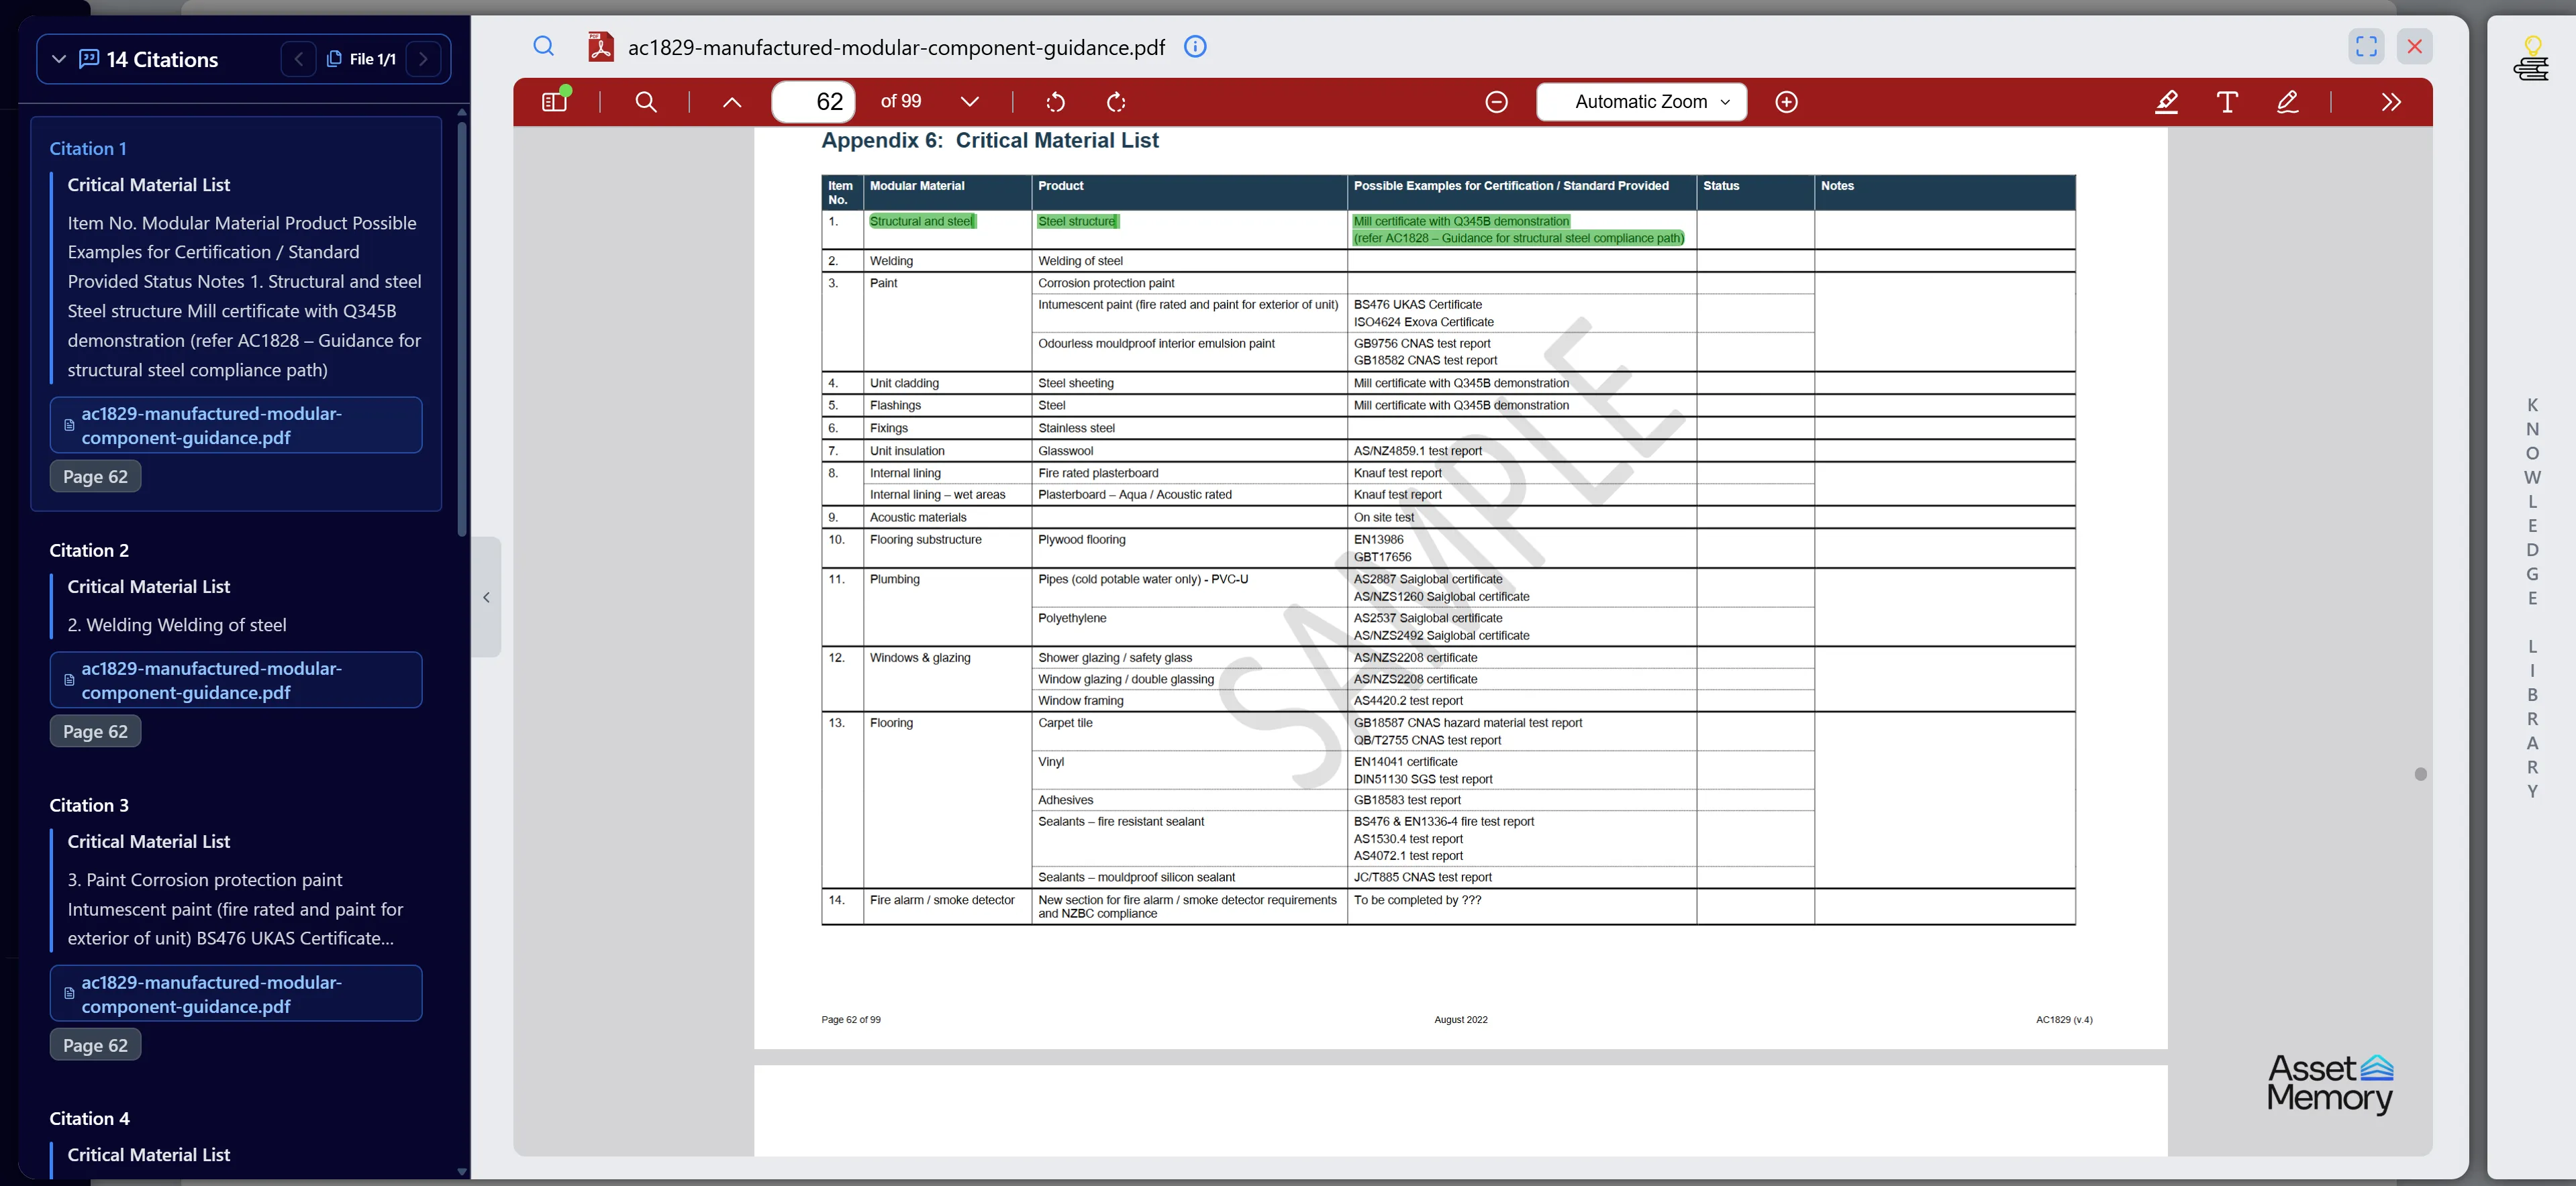Open more tools double chevron

pos(2391,102)
